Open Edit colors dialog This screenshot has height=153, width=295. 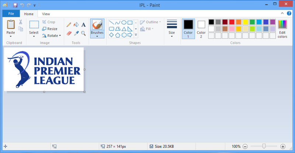[x=282, y=29]
